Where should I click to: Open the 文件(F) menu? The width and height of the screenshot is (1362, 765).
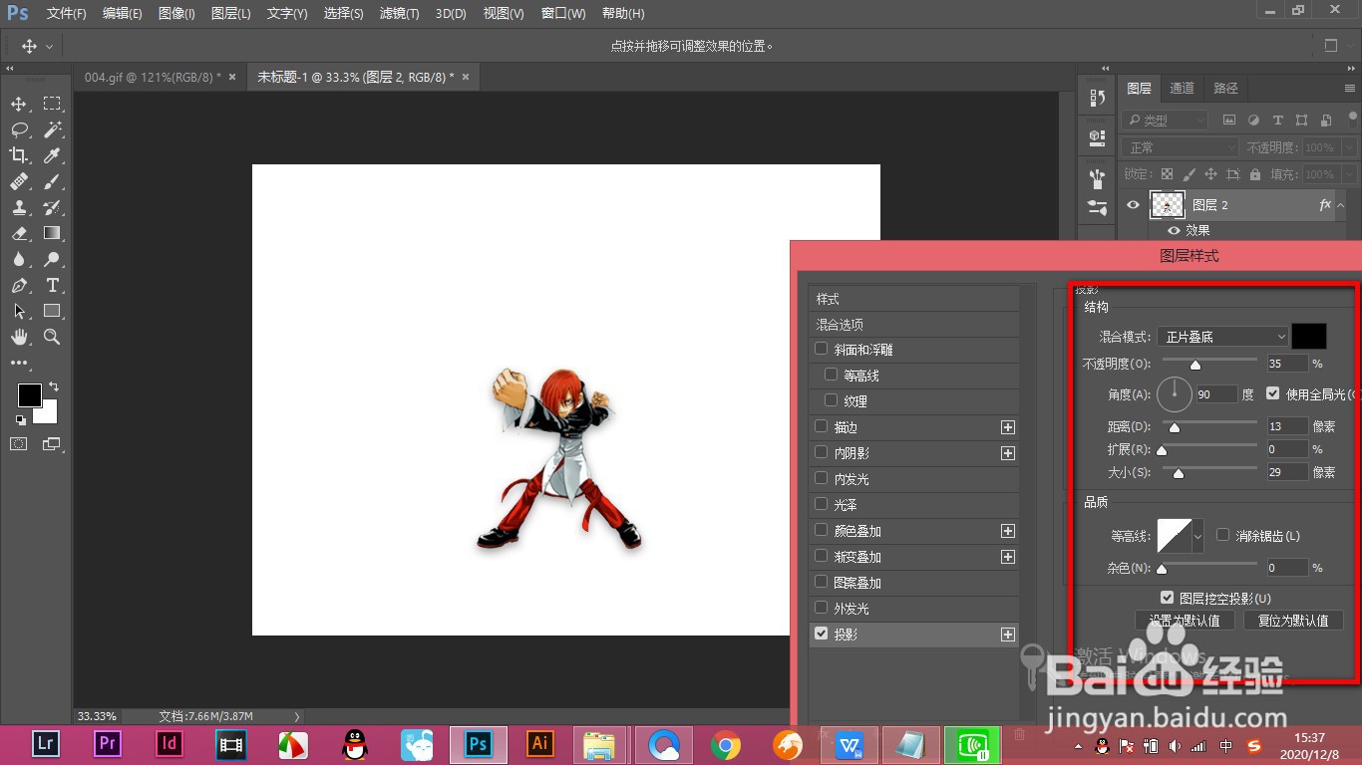(67, 14)
